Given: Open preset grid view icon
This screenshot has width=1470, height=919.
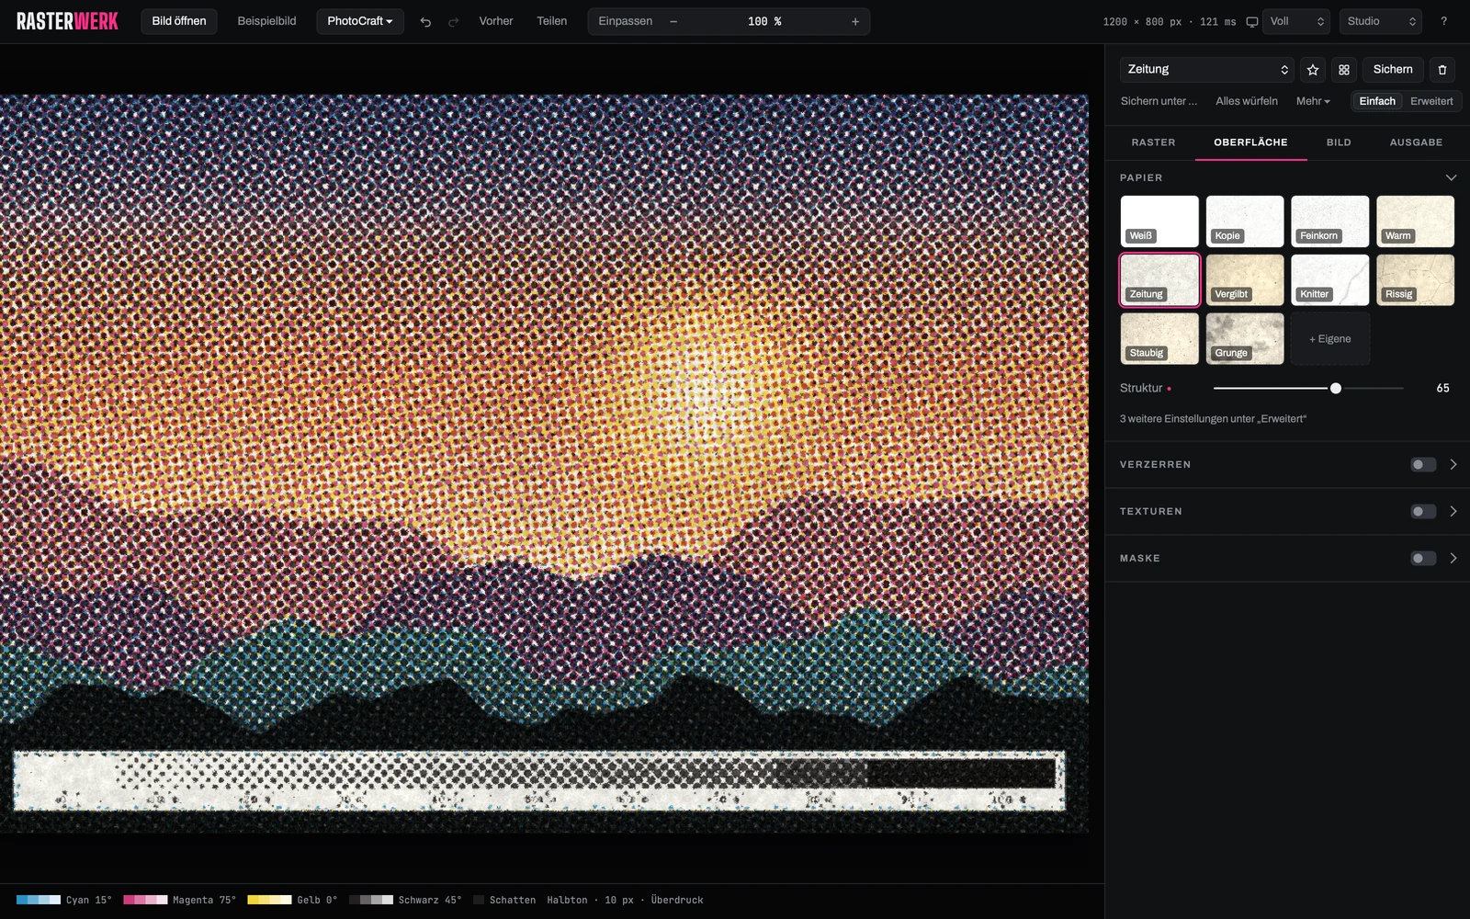Looking at the screenshot, I should pyautogui.click(x=1344, y=70).
